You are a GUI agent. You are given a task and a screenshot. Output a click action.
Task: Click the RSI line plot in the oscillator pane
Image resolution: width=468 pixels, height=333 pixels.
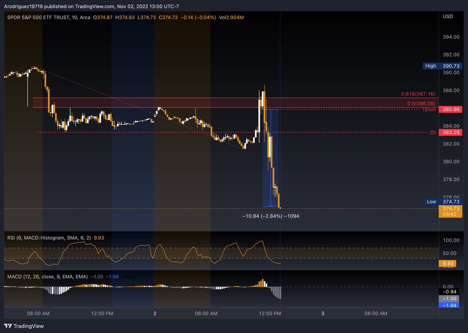click(x=142, y=253)
